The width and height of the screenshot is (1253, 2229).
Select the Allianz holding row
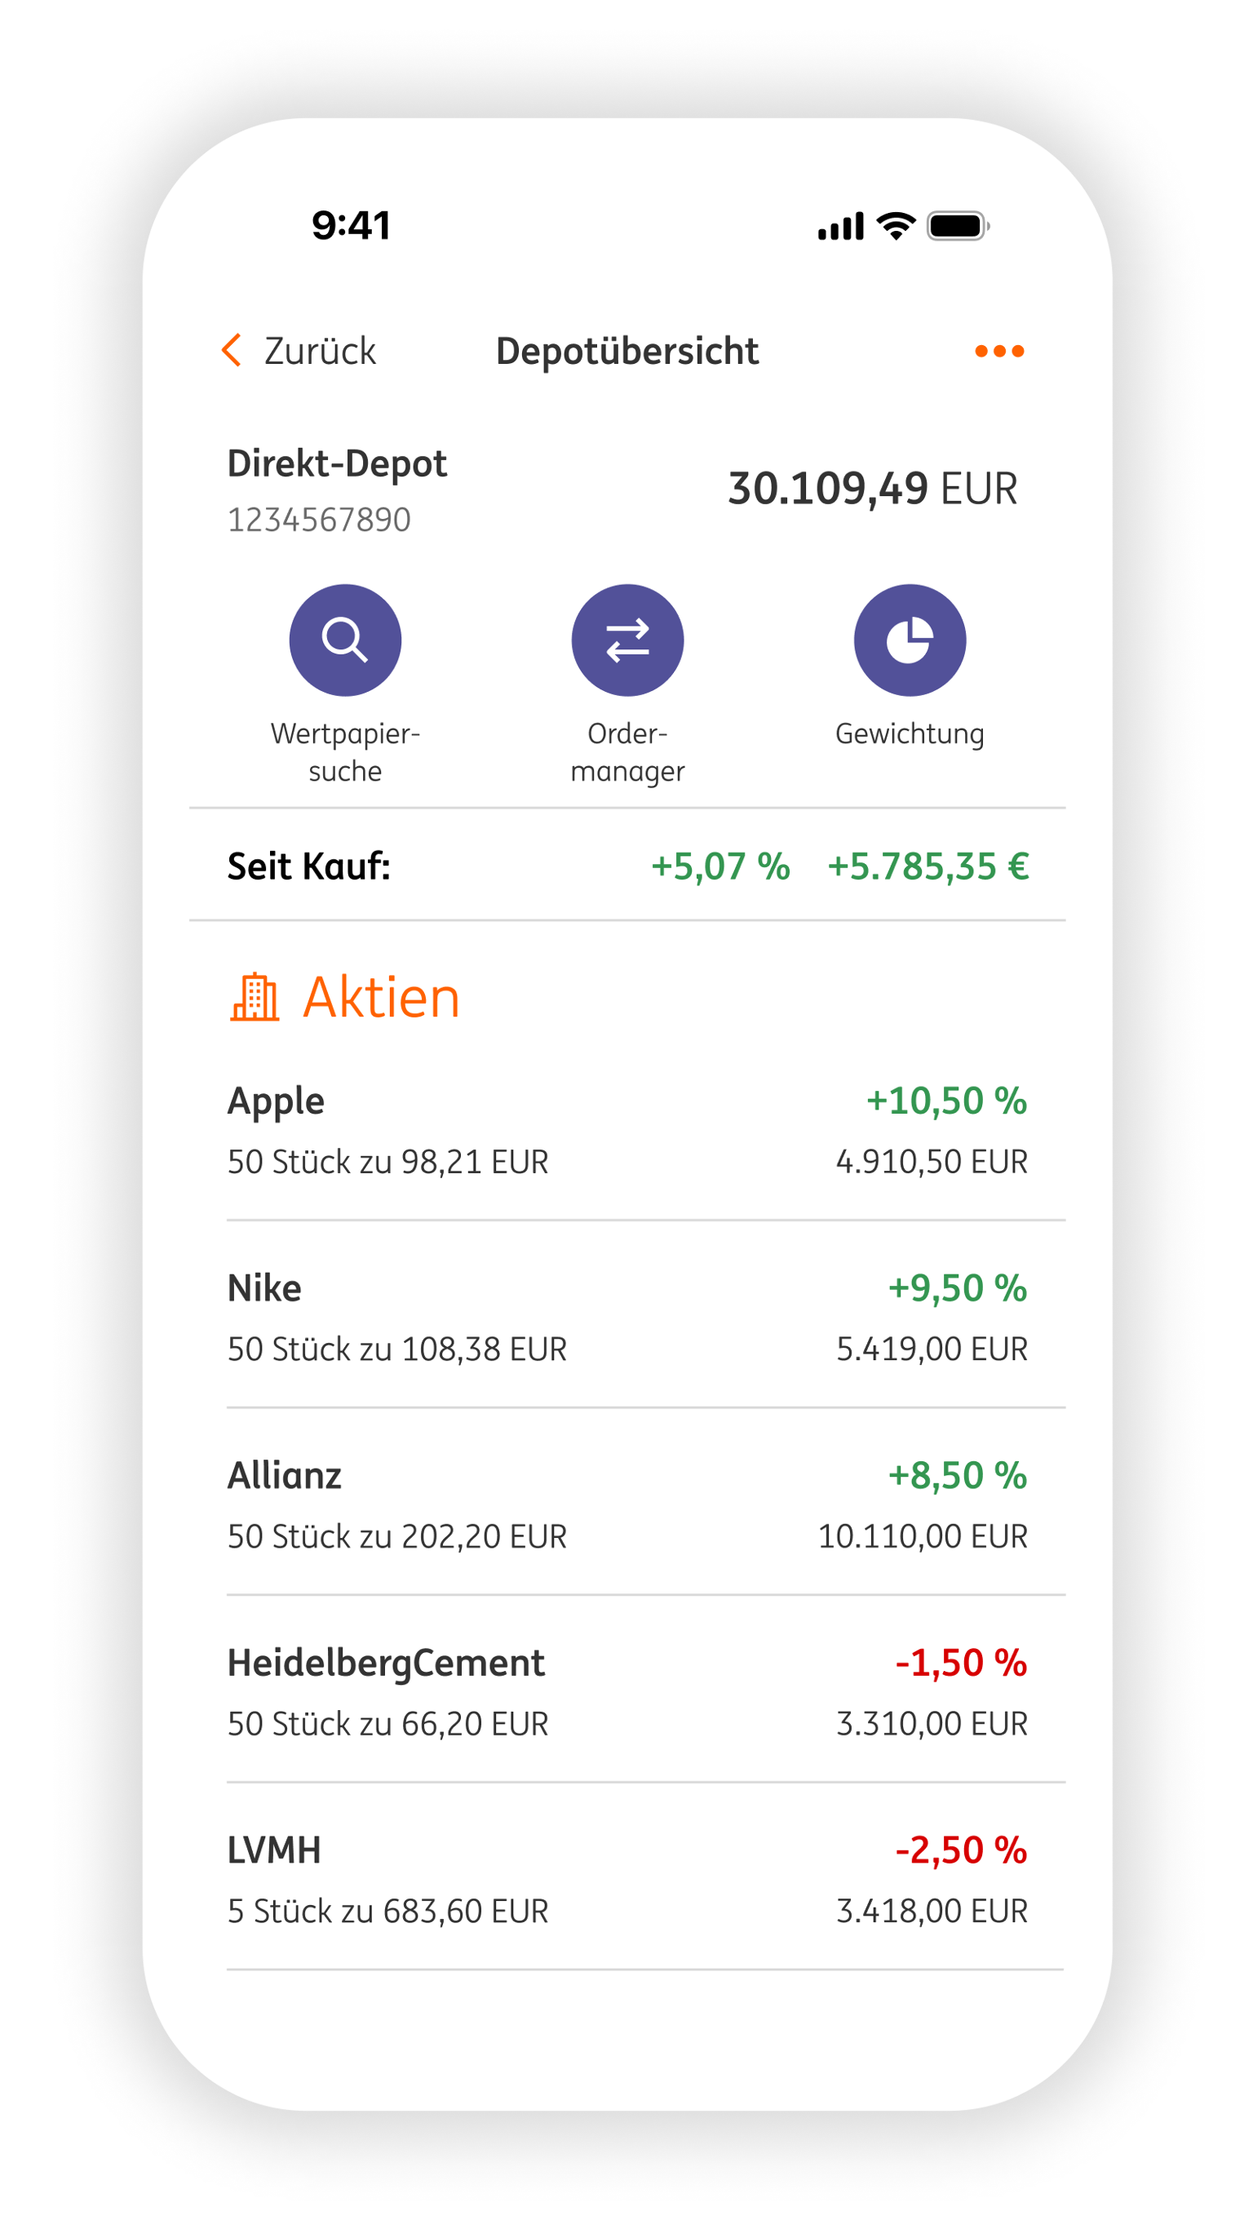[627, 1504]
